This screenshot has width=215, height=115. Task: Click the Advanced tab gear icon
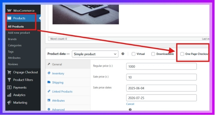coord(49,109)
